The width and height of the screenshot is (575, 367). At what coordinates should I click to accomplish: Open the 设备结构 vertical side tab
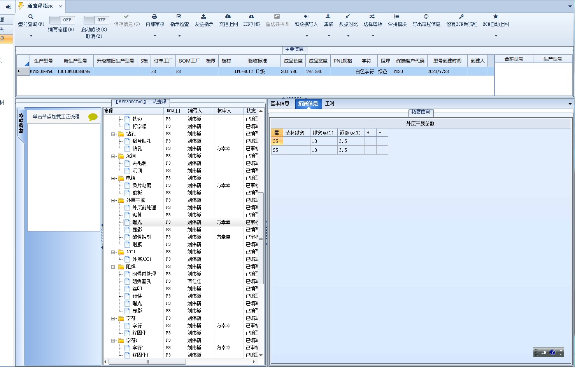(x=21, y=123)
